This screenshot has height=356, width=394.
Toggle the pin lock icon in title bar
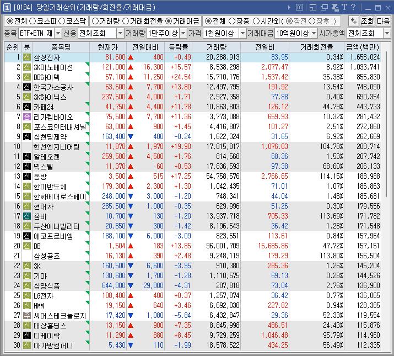[x=335, y=8]
